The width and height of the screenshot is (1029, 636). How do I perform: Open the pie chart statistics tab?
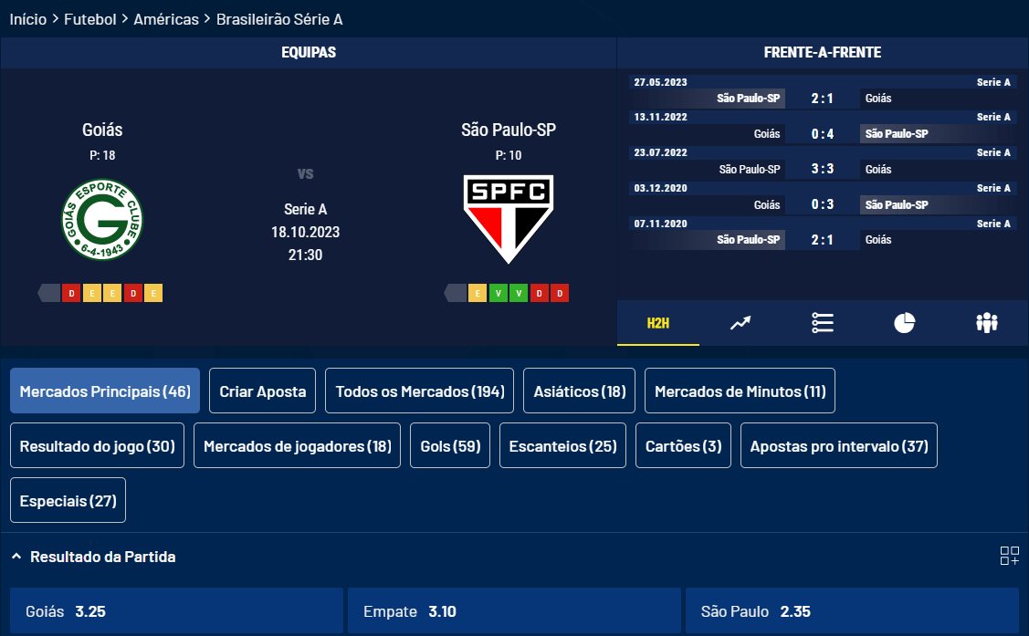point(904,323)
